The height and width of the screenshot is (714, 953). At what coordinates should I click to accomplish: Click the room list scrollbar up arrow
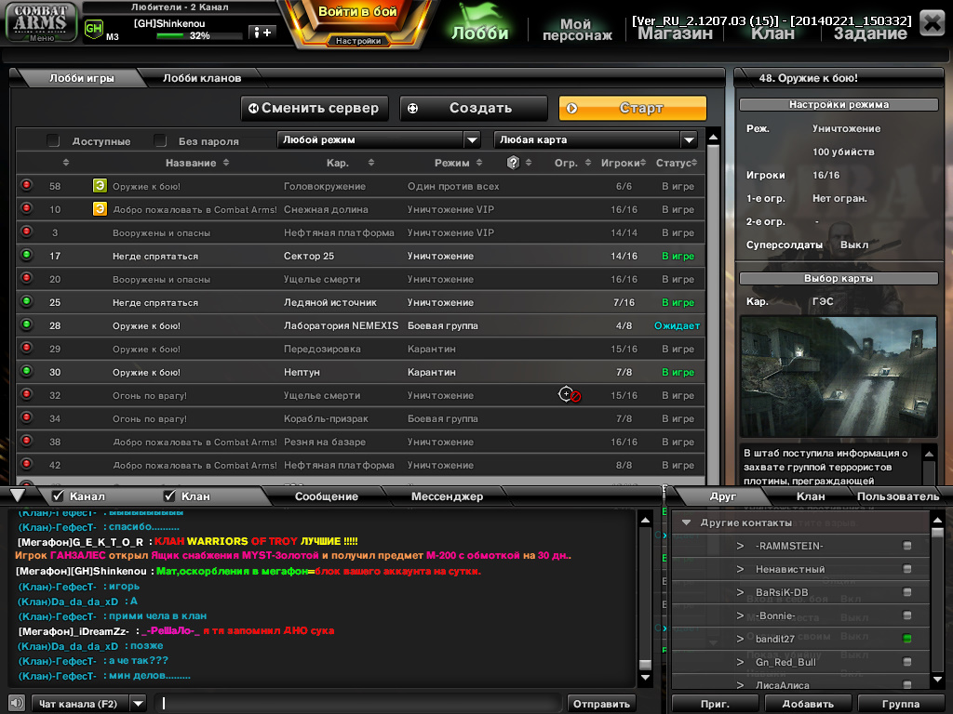714,138
